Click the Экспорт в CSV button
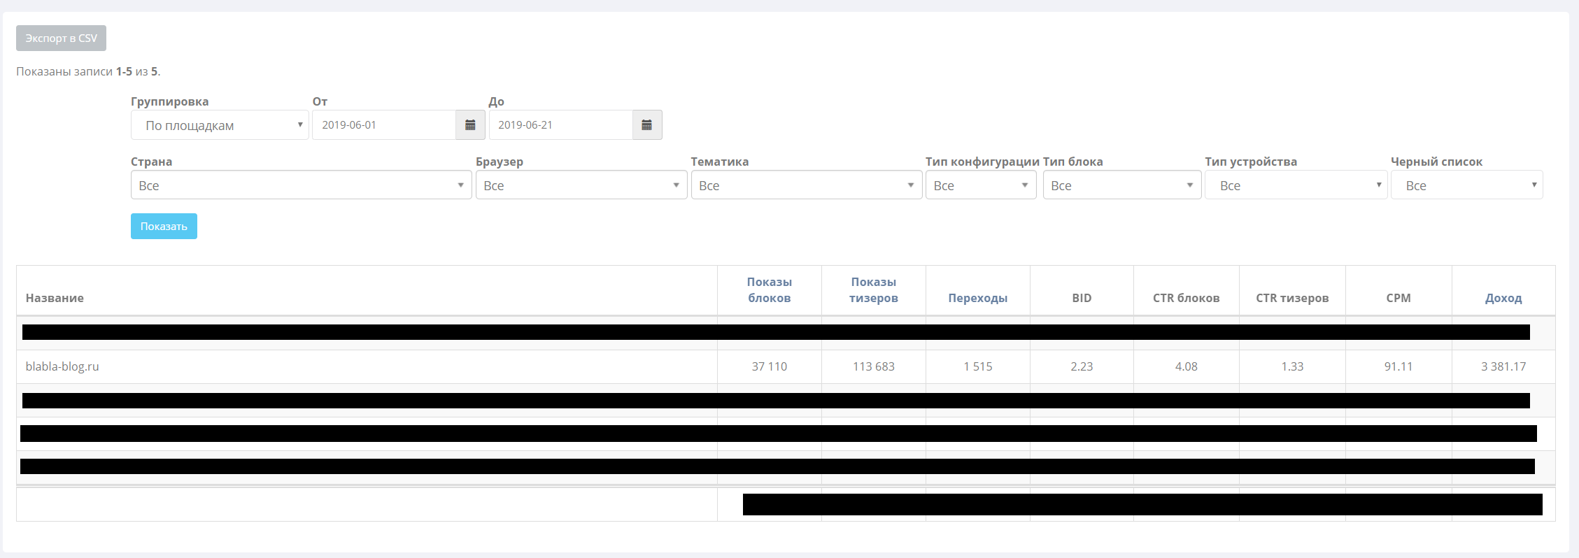This screenshot has height=558, width=1579. (61, 38)
